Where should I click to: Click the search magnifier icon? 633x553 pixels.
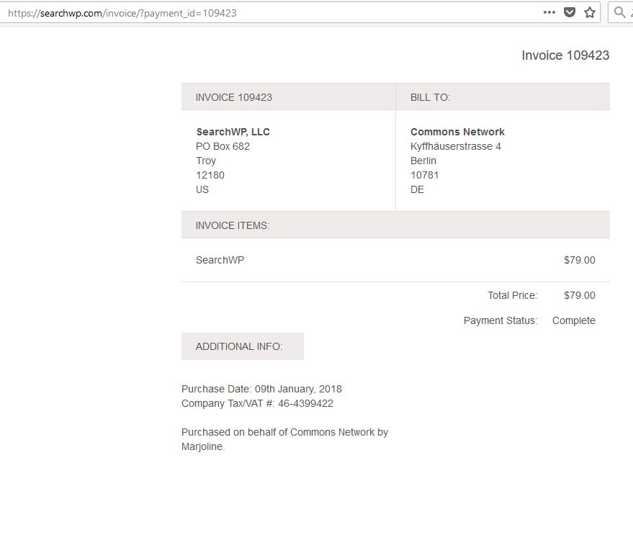click(620, 12)
